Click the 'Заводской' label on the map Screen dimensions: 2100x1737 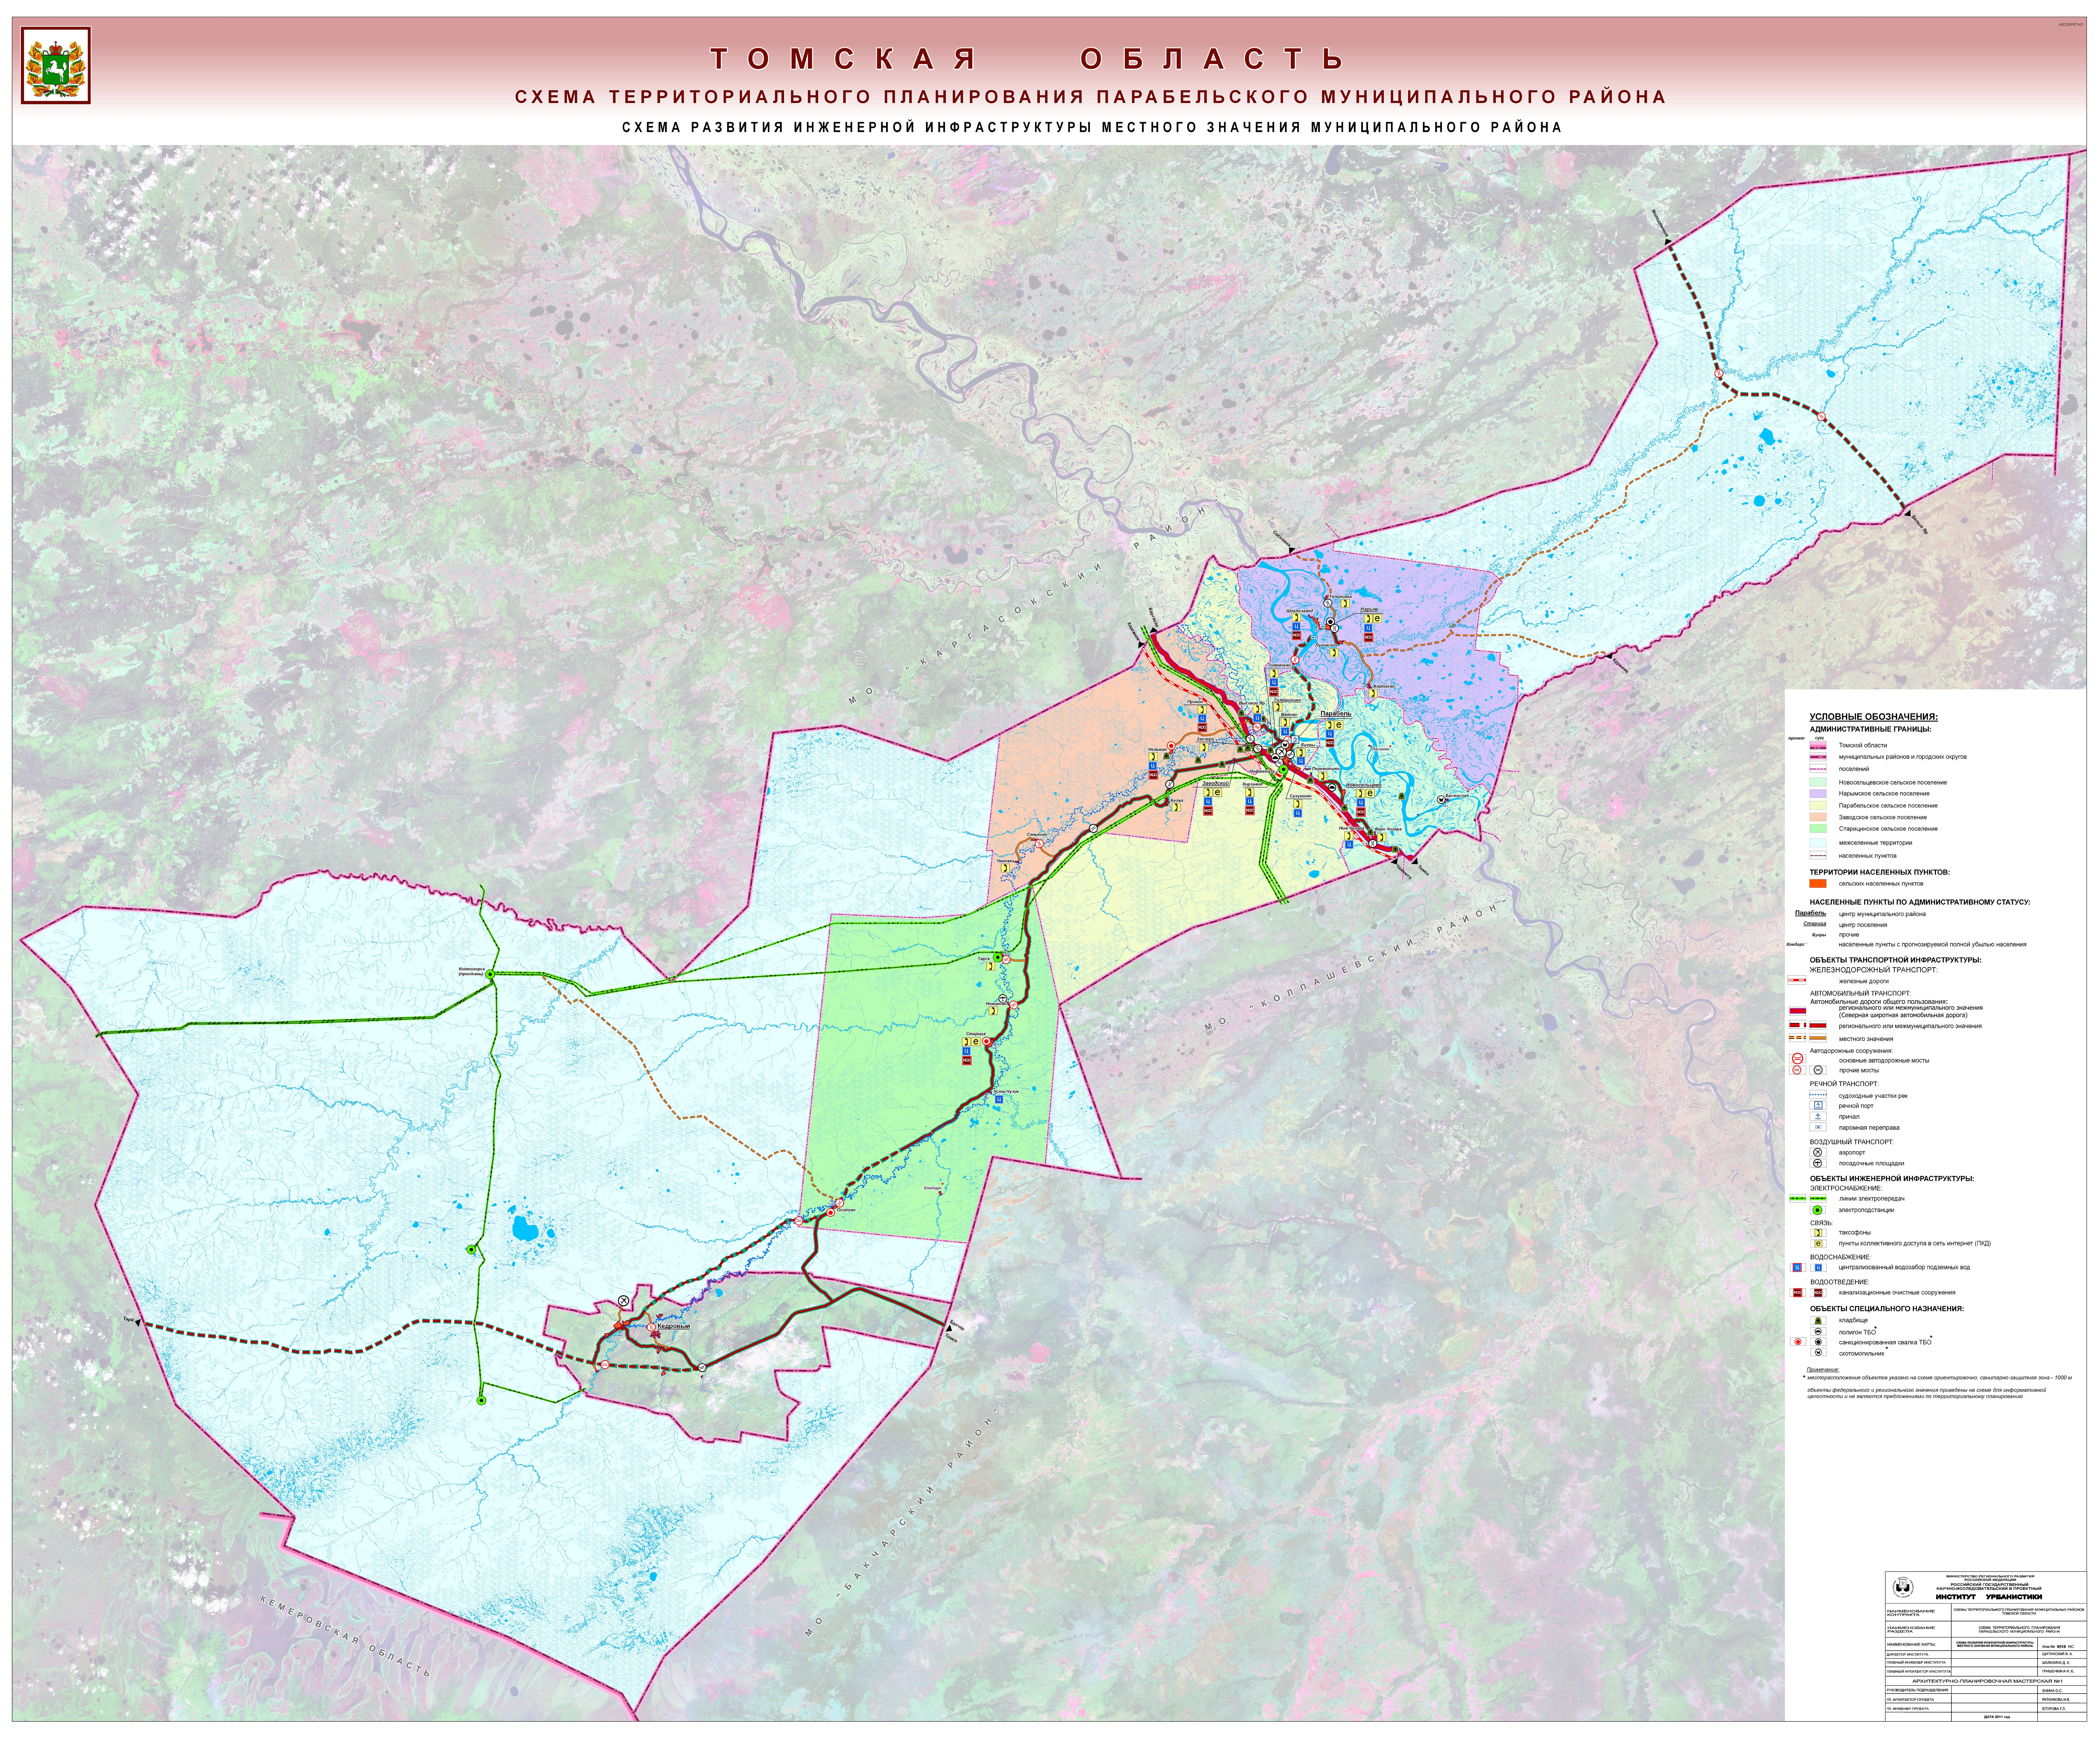pos(1216,783)
